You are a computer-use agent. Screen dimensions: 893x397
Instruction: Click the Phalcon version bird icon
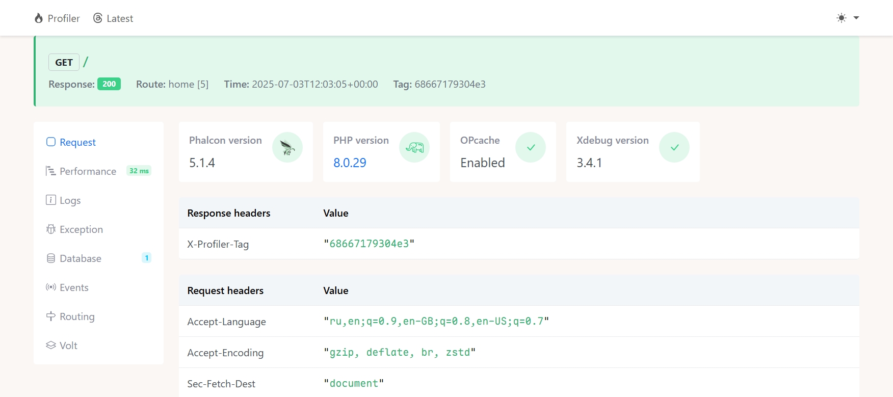pos(287,148)
